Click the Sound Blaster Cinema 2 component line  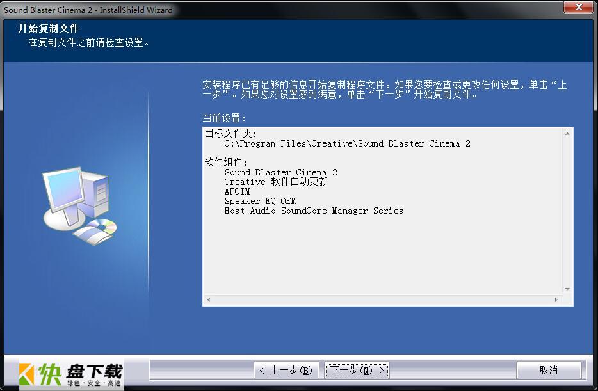point(280,172)
